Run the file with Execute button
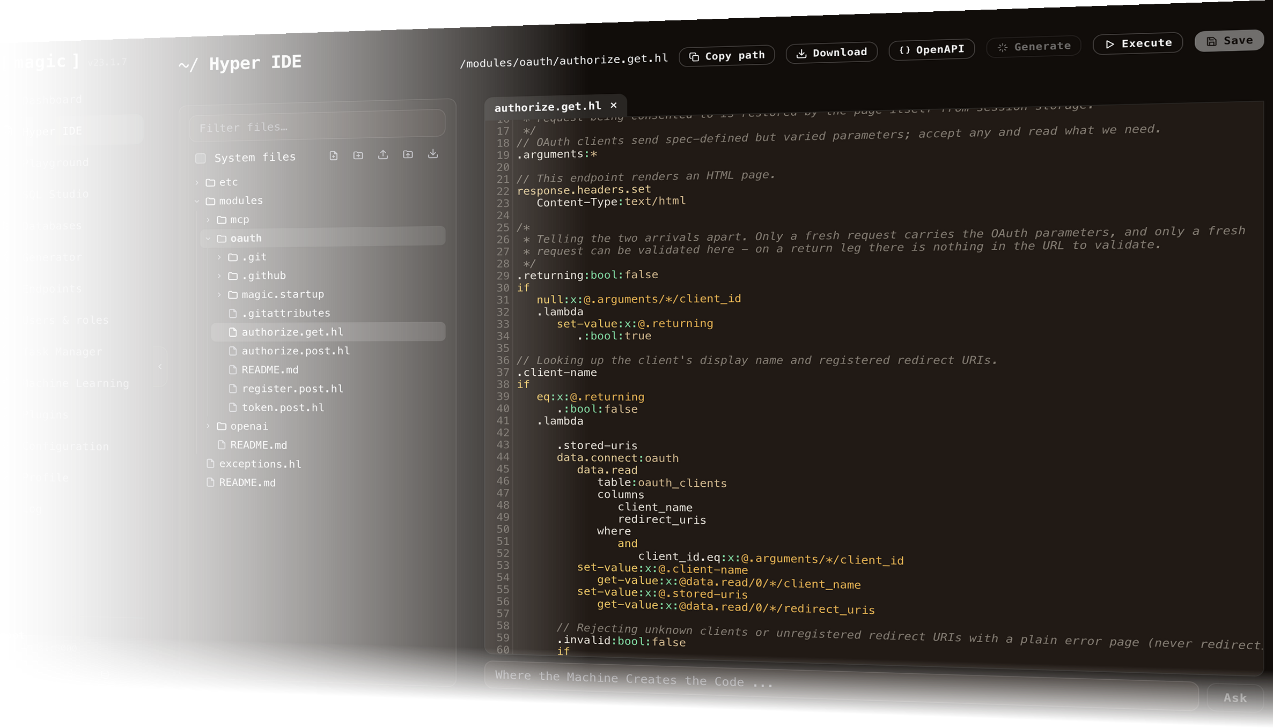1273x728 pixels. [x=1138, y=43]
